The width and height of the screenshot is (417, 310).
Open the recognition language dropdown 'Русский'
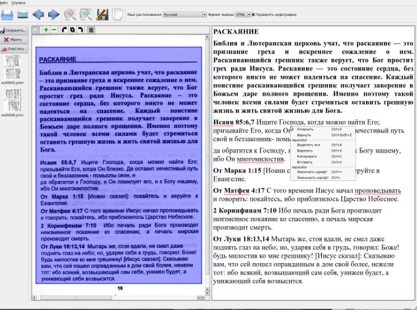[x=184, y=14]
